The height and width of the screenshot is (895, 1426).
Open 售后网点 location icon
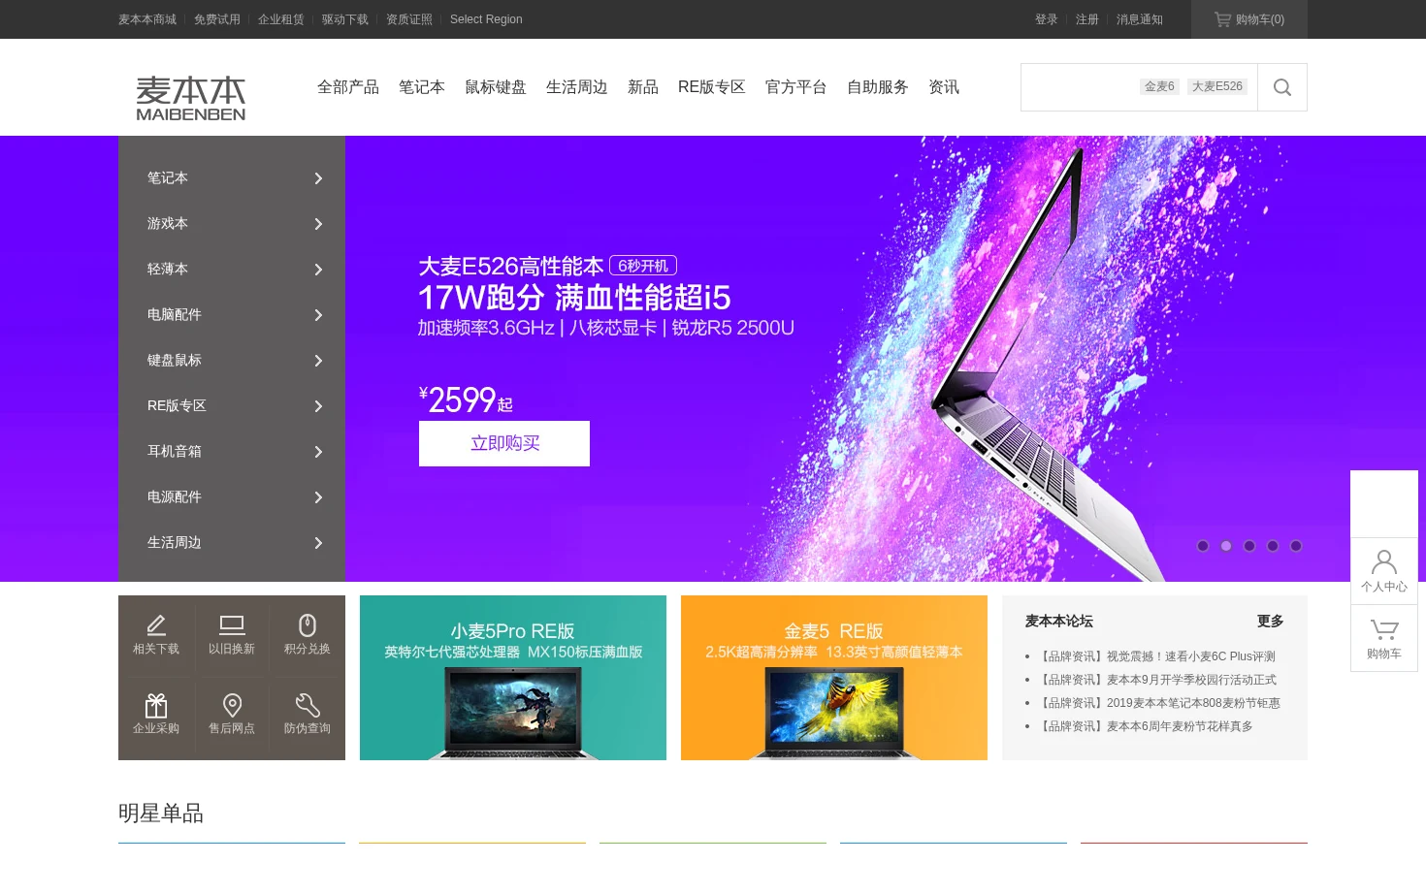pos(232,715)
